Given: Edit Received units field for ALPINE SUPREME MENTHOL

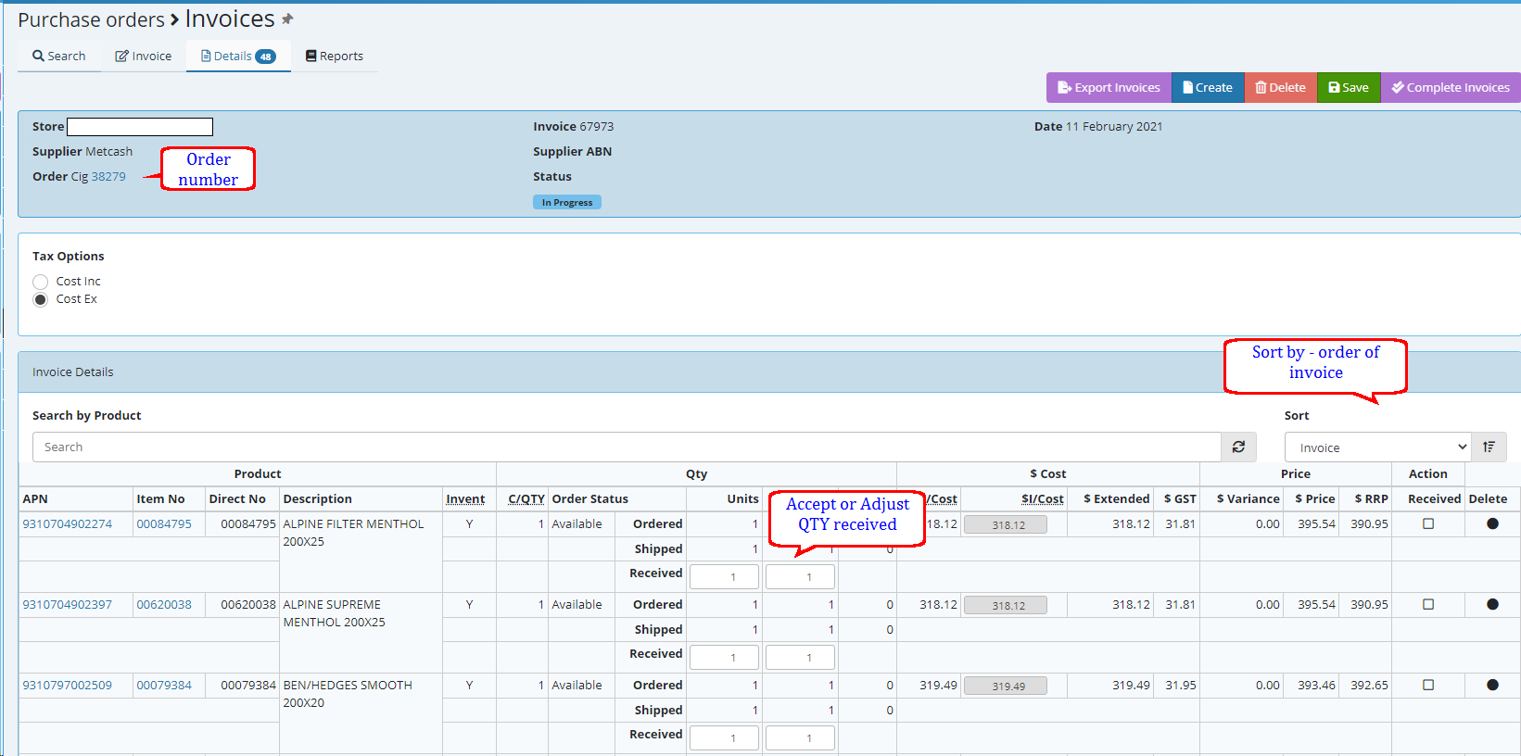Looking at the screenshot, I should (725, 657).
